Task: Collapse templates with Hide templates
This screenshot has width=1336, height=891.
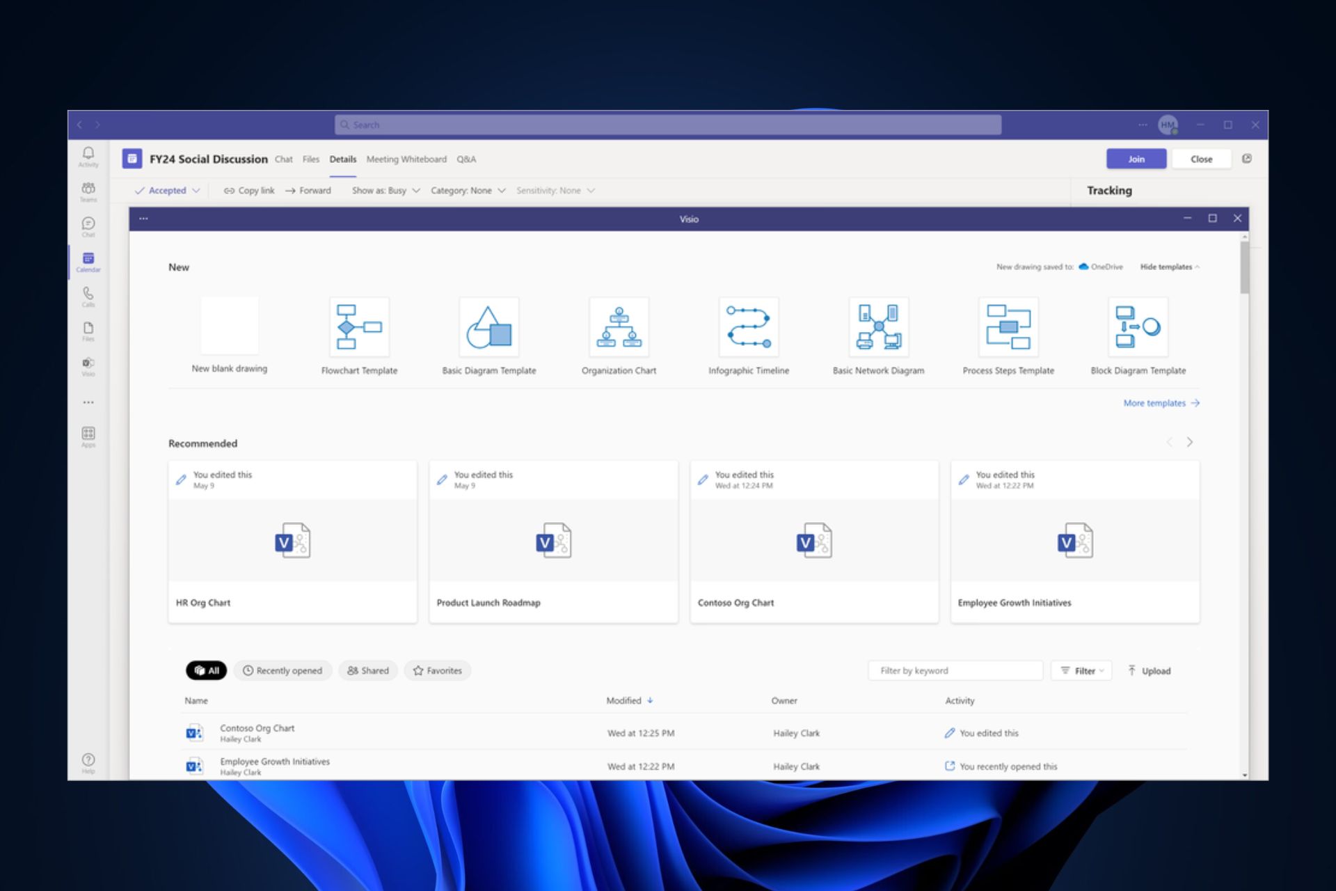Action: point(1170,267)
